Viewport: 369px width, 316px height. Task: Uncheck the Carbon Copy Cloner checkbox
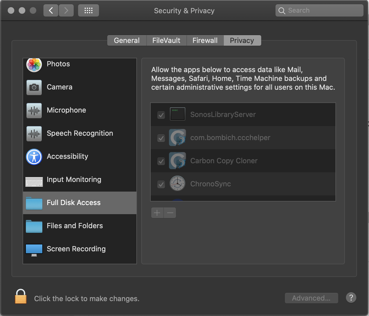[x=161, y=161]
